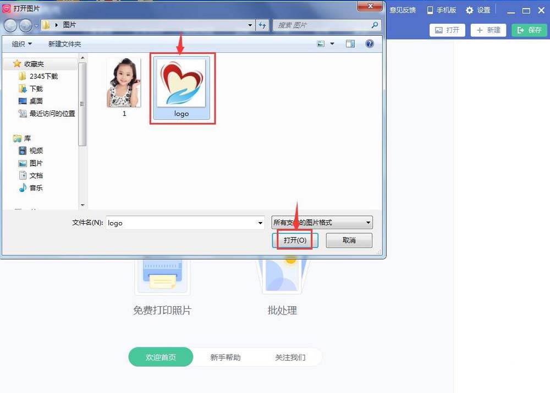Toggle the preview pane icon
Viewport: 550px width, 393px height.
pyautogui.click(x=350, y=43)
